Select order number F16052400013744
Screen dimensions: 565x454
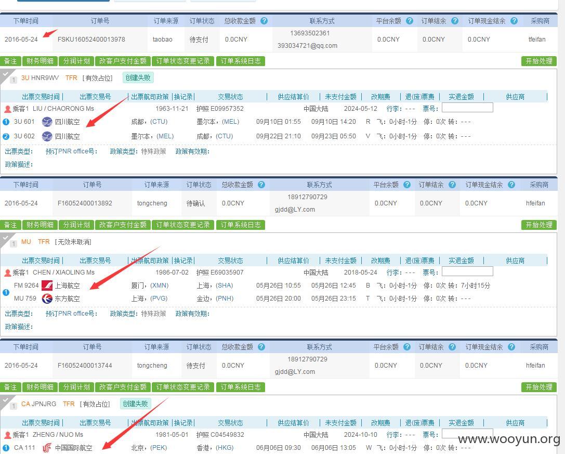pyautogui.click(x=85, y=365)
